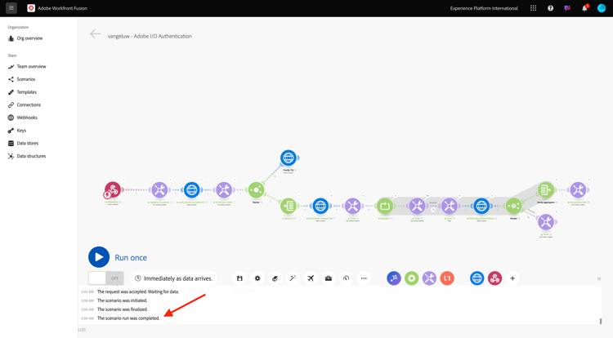Open the purple feedback chat icon
Viewport: 613px width, 338px height.
click(567, 8)
